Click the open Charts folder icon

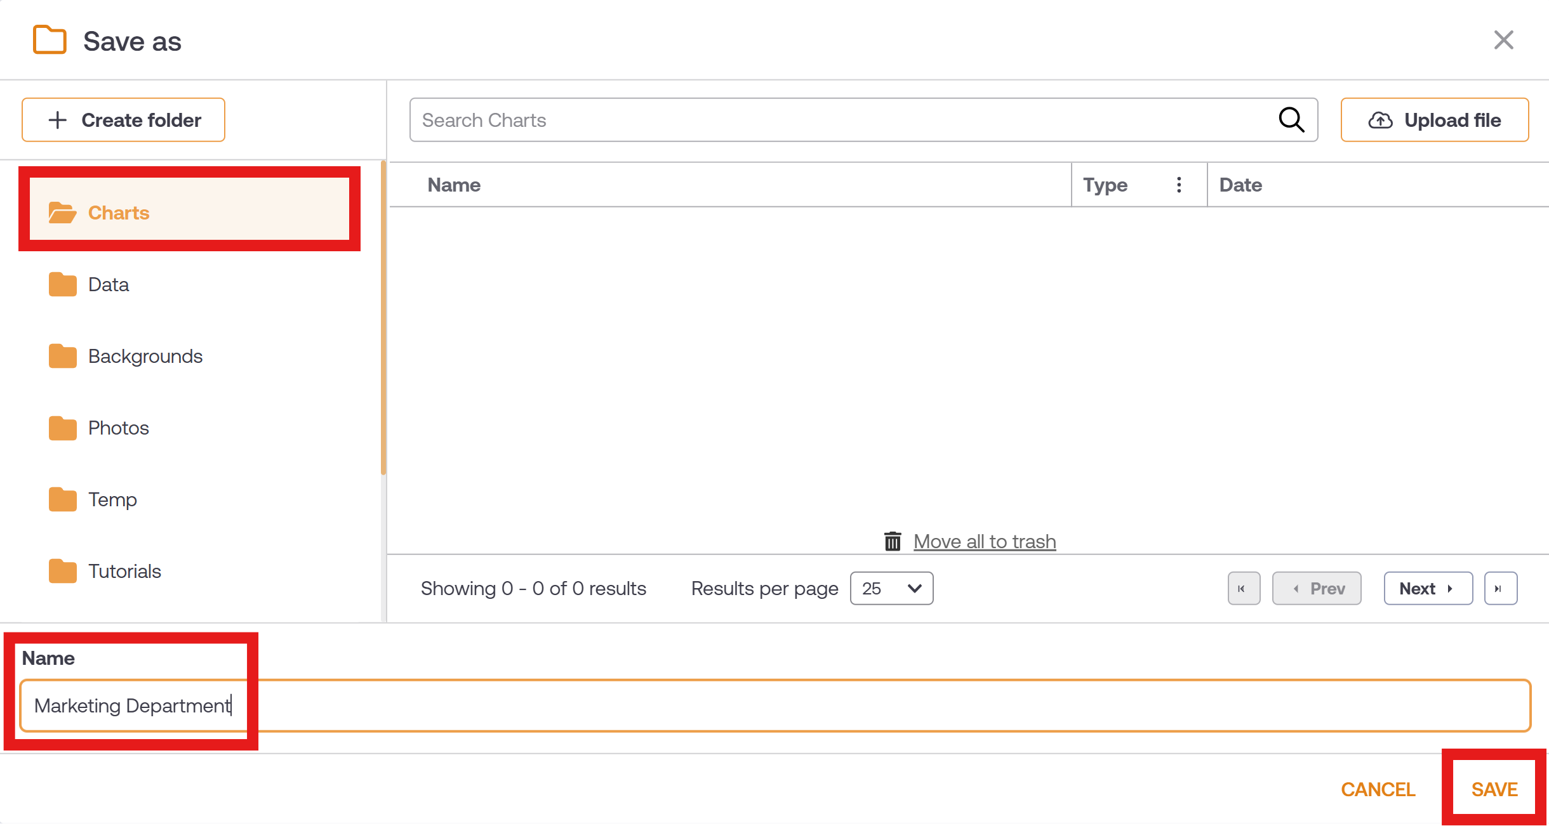pyautogui.click(x=62, y=213)
